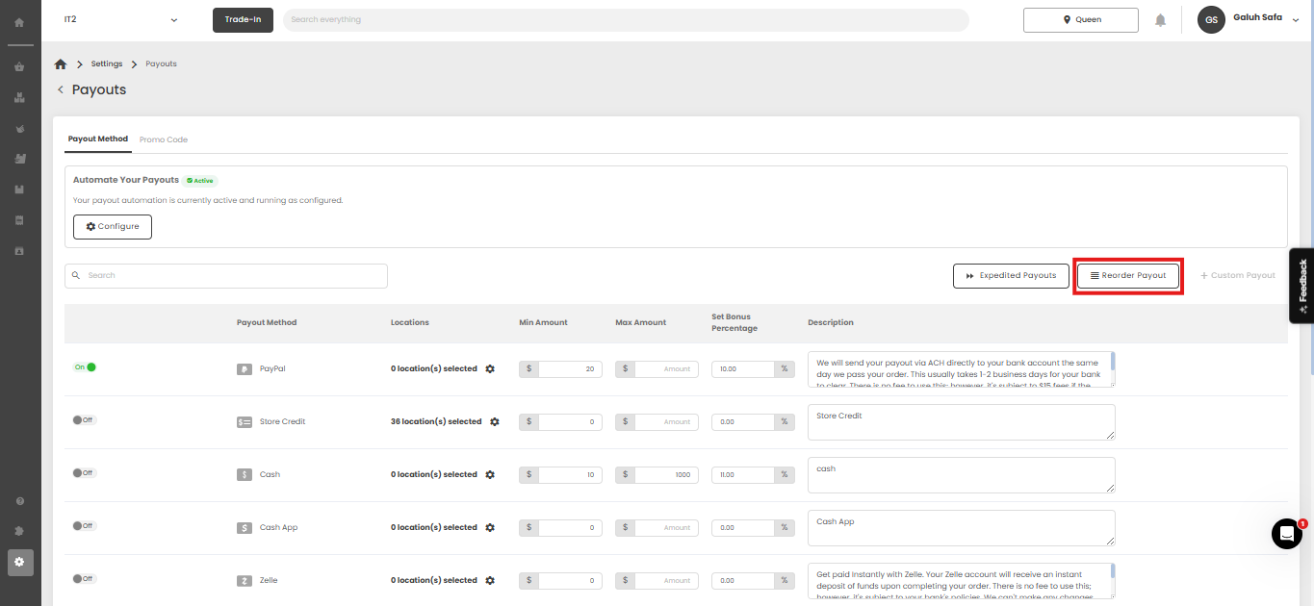Click the highlighted settings gear in sidebar
The height and width of the screenshot is (606, 1314).
[x=19, y=562]
